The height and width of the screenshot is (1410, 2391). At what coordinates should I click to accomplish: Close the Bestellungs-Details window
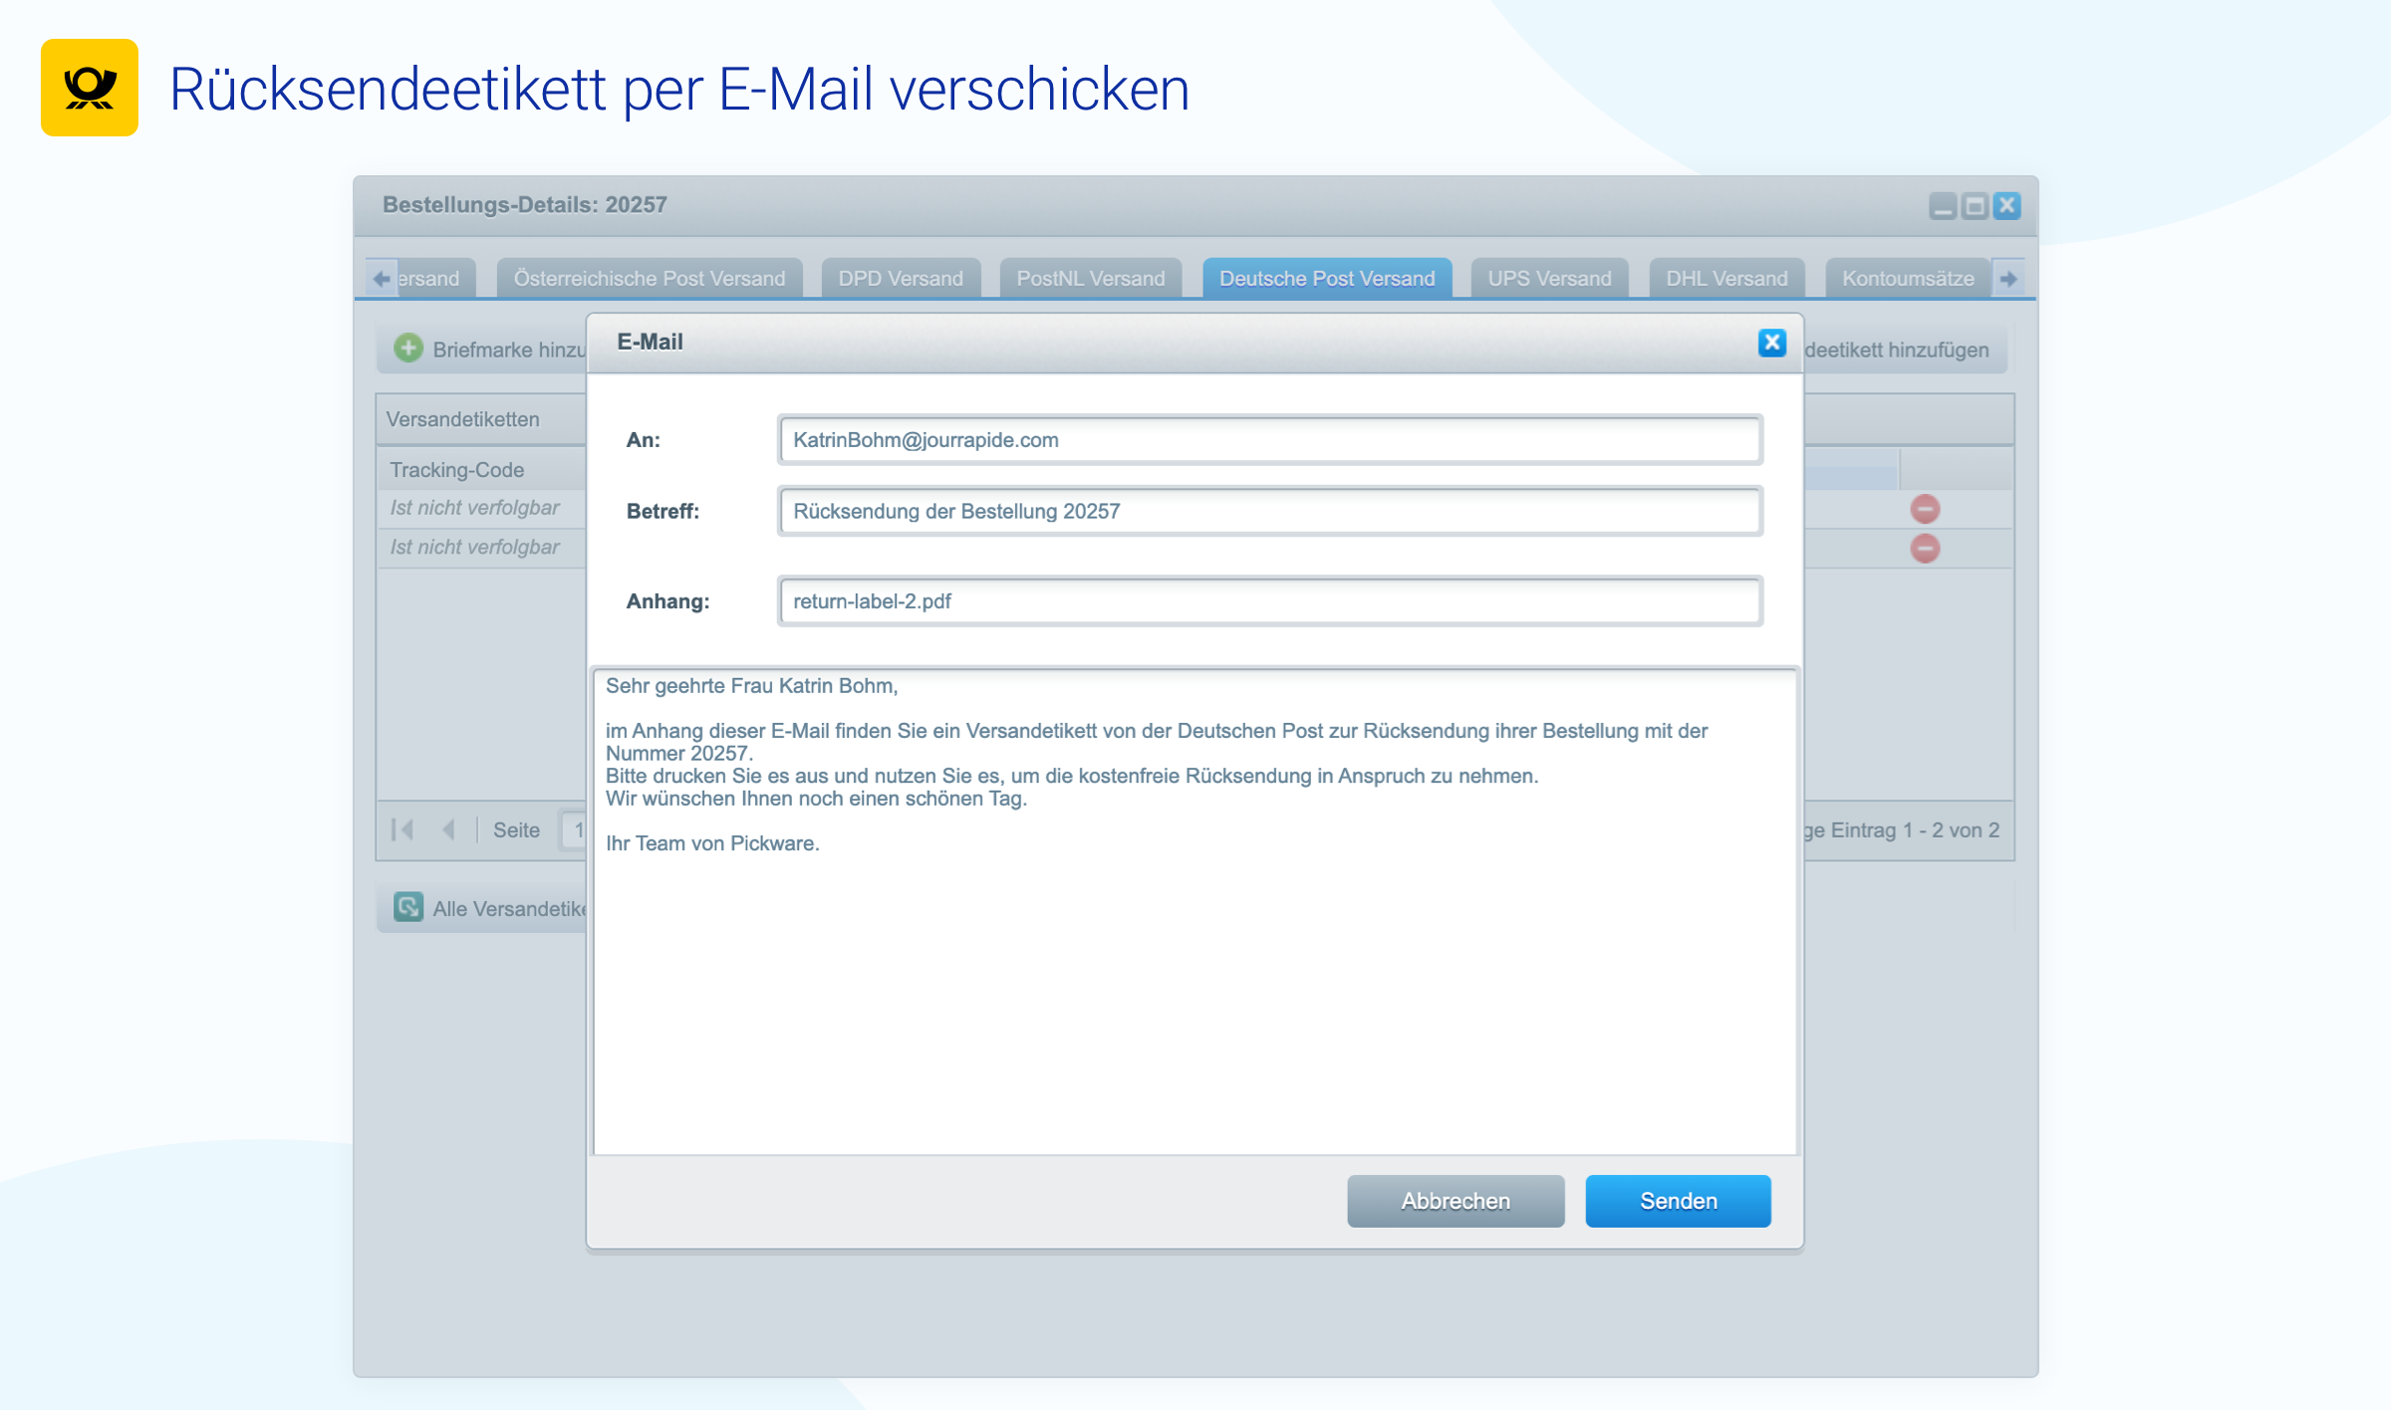[2006, 206]
